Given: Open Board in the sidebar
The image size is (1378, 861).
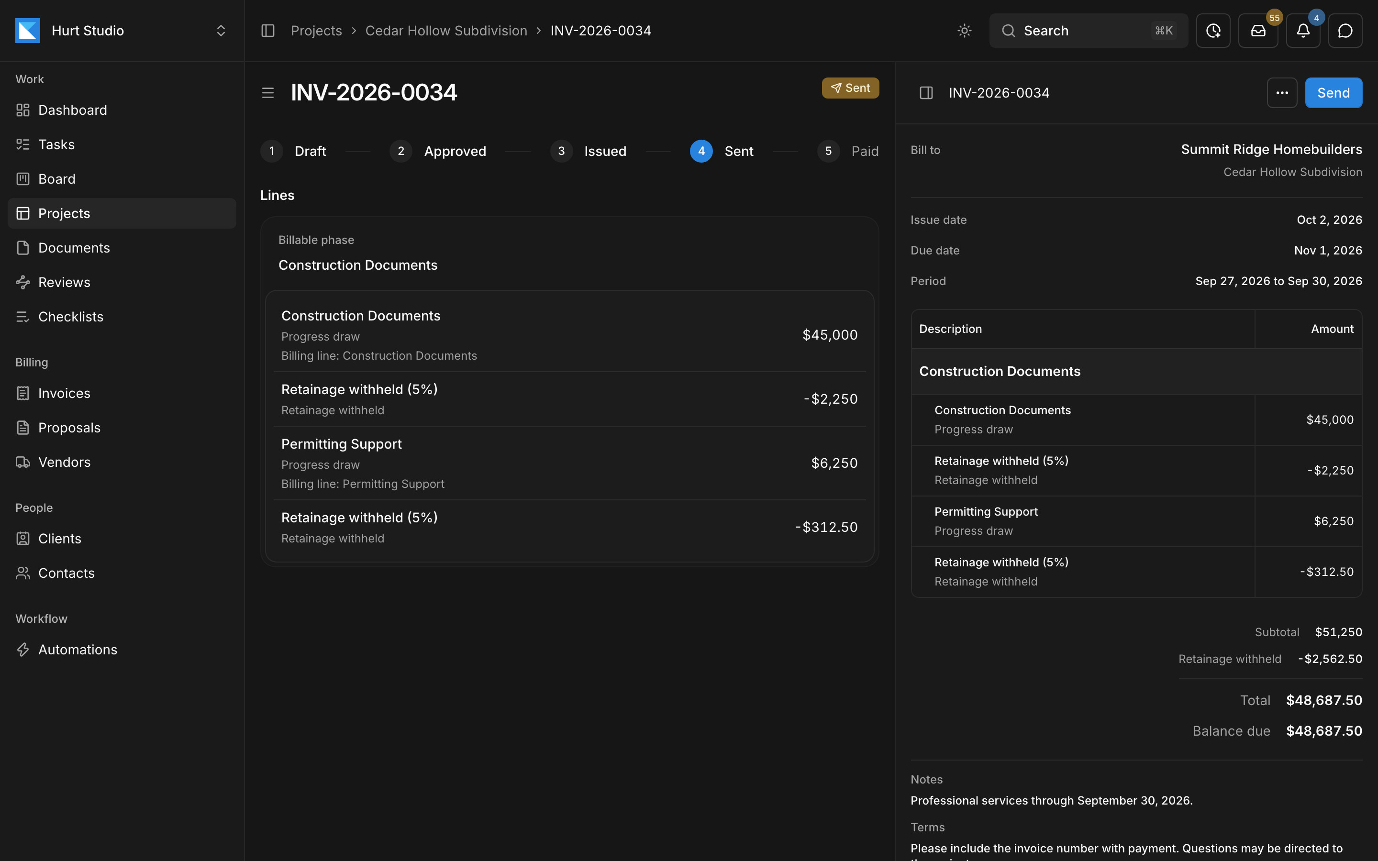Looking at the screenshot, I should click(122, 179).
